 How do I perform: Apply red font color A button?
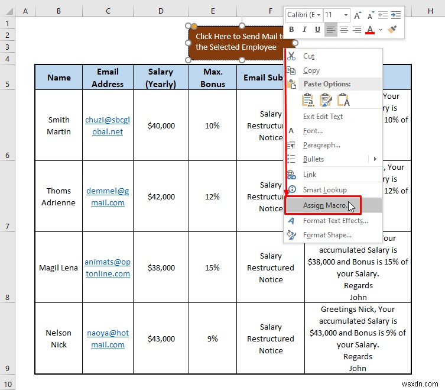click(370, 30)
